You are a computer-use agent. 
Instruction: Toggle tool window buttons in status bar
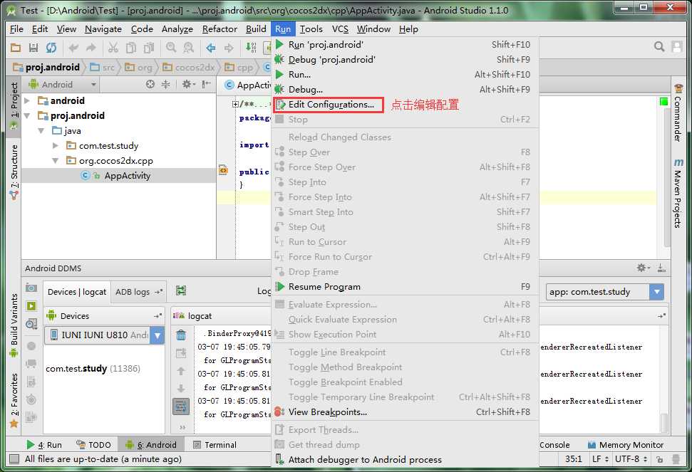tap(14, 459)
